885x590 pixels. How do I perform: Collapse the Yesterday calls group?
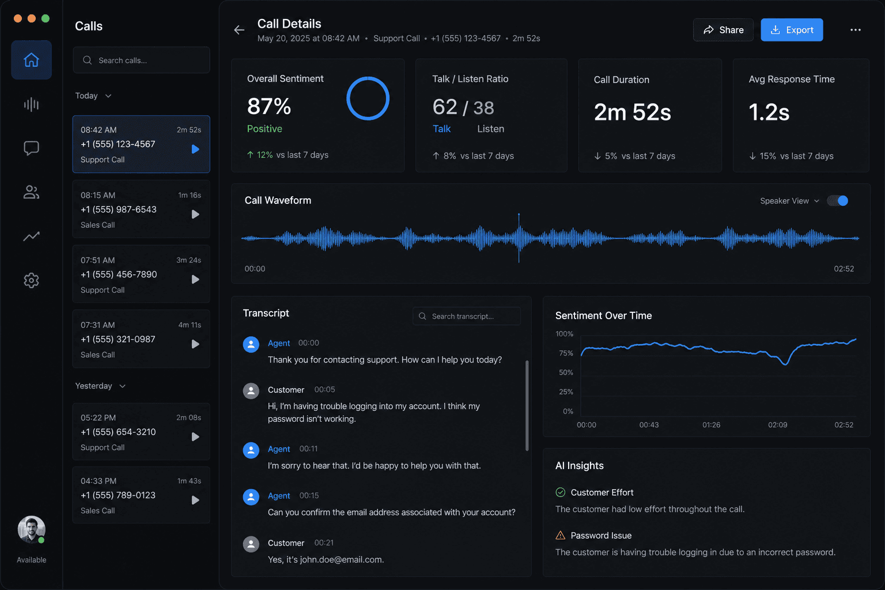(100, 386)
